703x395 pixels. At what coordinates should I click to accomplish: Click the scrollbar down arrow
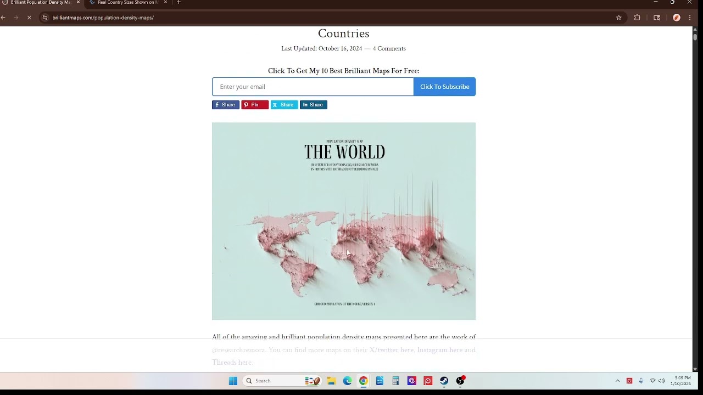[x=695, y=369]
